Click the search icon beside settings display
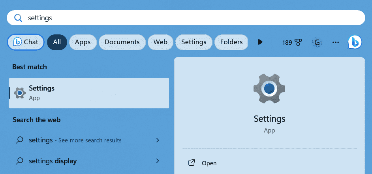This screenshot has width=372, height=174. (20, 161)
